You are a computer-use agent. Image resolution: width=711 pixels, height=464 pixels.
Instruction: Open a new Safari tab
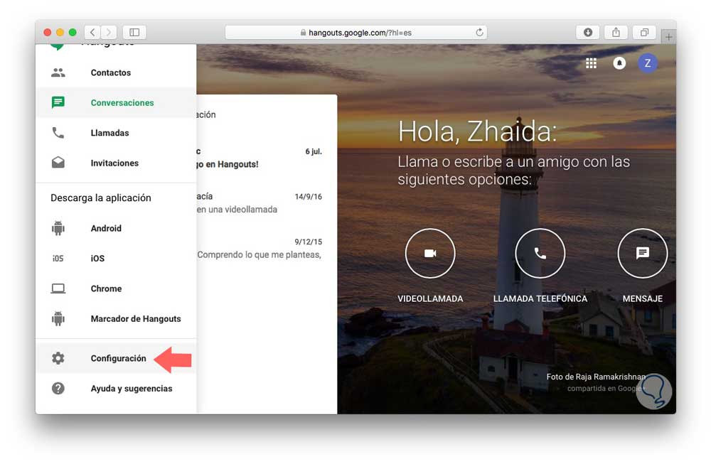tap(669, 37)
